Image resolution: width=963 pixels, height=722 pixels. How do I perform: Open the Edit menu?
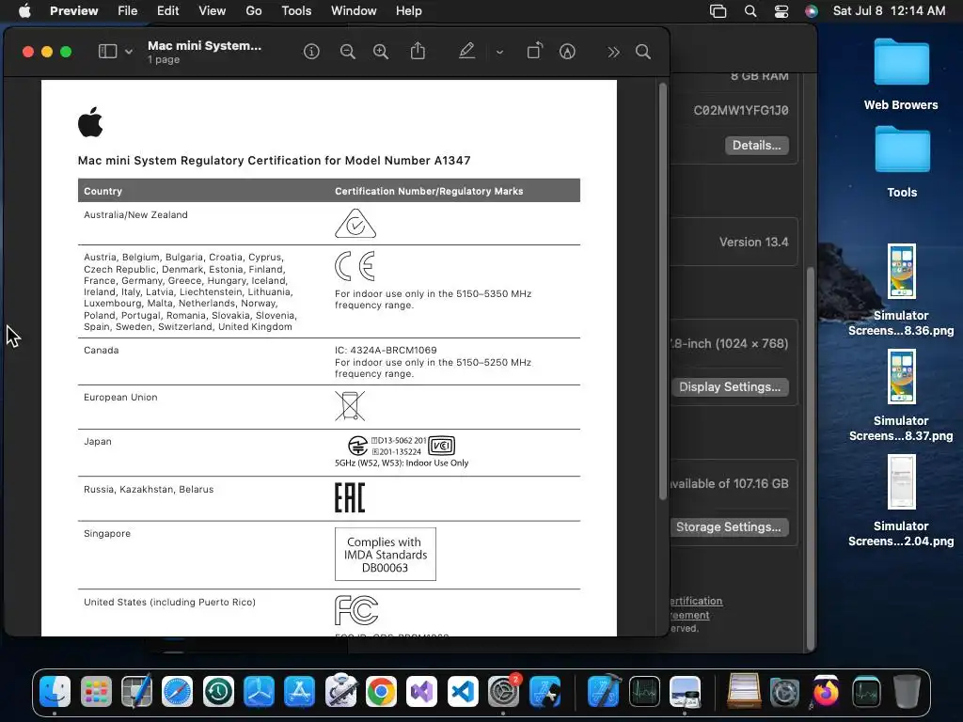click(167, 10)
